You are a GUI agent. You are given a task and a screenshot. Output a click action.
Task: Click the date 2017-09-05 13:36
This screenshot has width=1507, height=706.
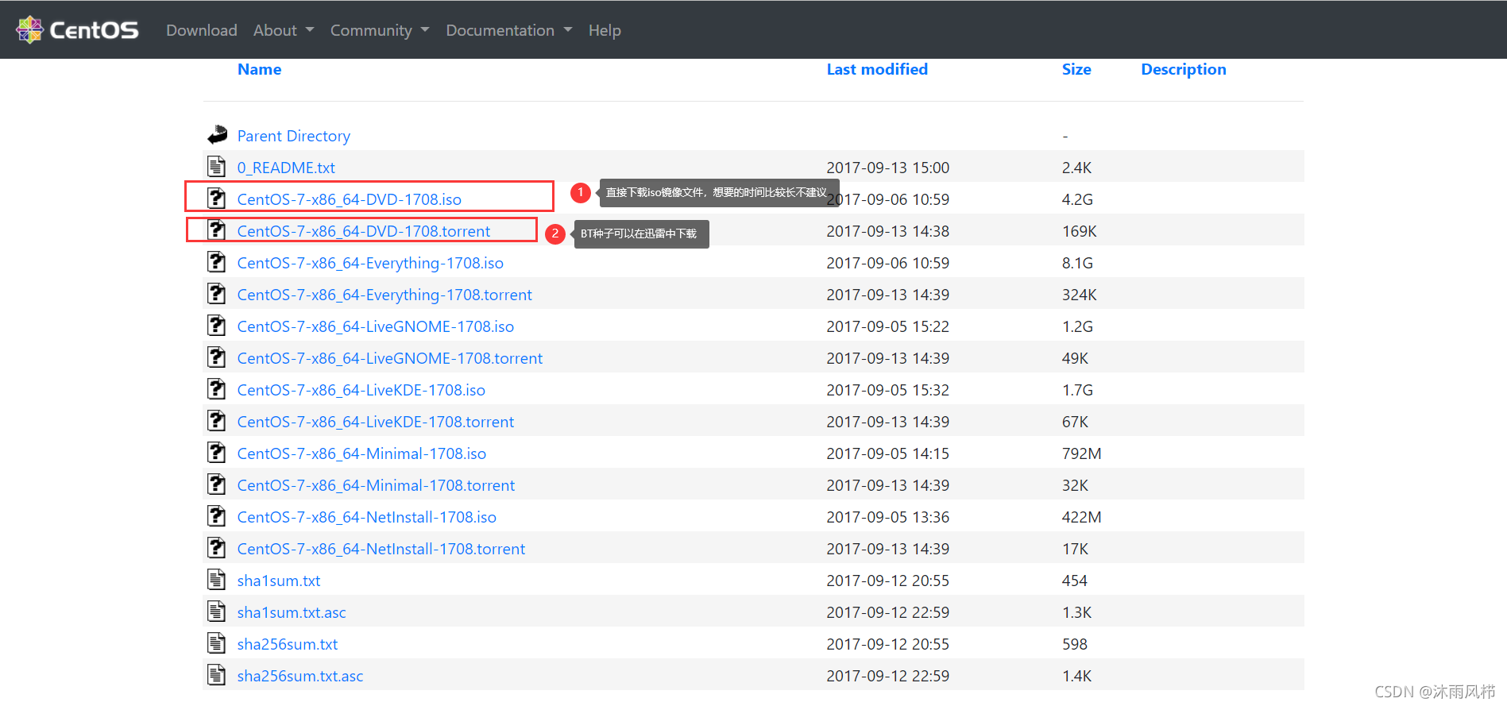[x=888, y=517]
